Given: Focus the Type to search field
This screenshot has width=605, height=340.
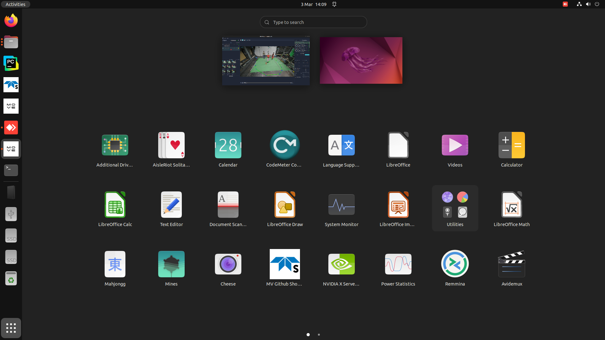Looking at the screenshot, I should [314, 22].
